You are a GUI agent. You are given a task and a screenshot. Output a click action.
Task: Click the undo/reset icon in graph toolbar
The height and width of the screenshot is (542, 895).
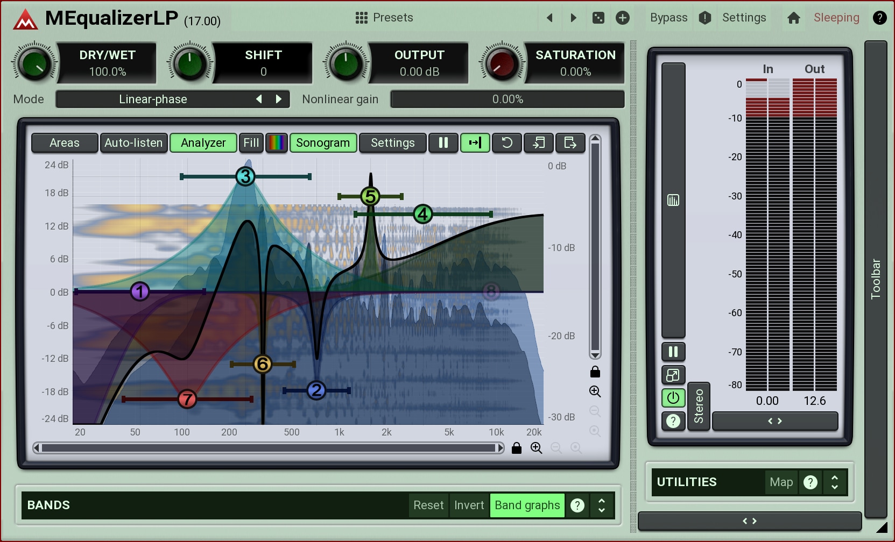[507, 142]
